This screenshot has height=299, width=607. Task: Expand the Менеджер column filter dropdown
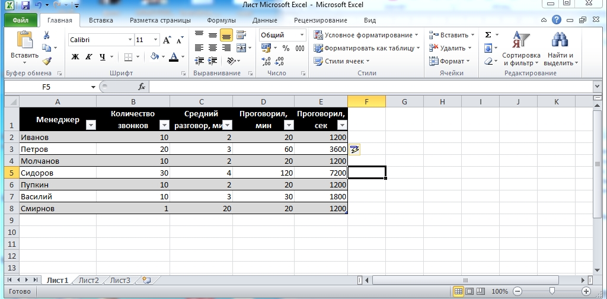[91, 125]
